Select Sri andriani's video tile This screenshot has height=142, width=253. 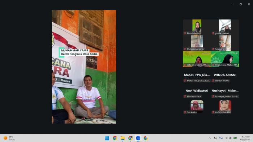pyautogui.click(x=225, y=43)
